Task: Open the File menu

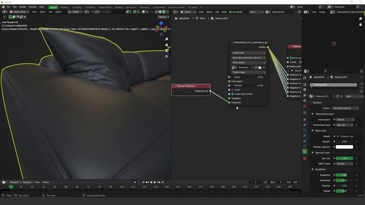Action: point(9,7)
